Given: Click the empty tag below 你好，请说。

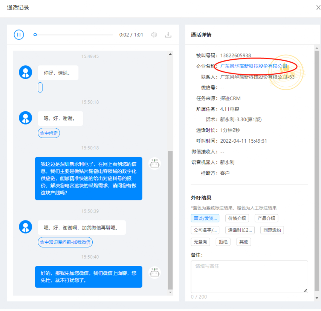Looking at the screenshot, I should (40, 88).
